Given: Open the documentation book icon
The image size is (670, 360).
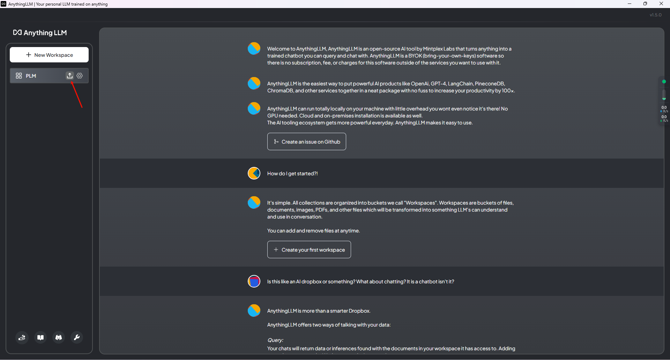Looking at the screenshot, I should pos(40,337).
